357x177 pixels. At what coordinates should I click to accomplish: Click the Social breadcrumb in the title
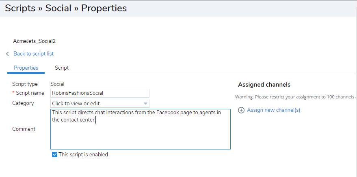58,8
